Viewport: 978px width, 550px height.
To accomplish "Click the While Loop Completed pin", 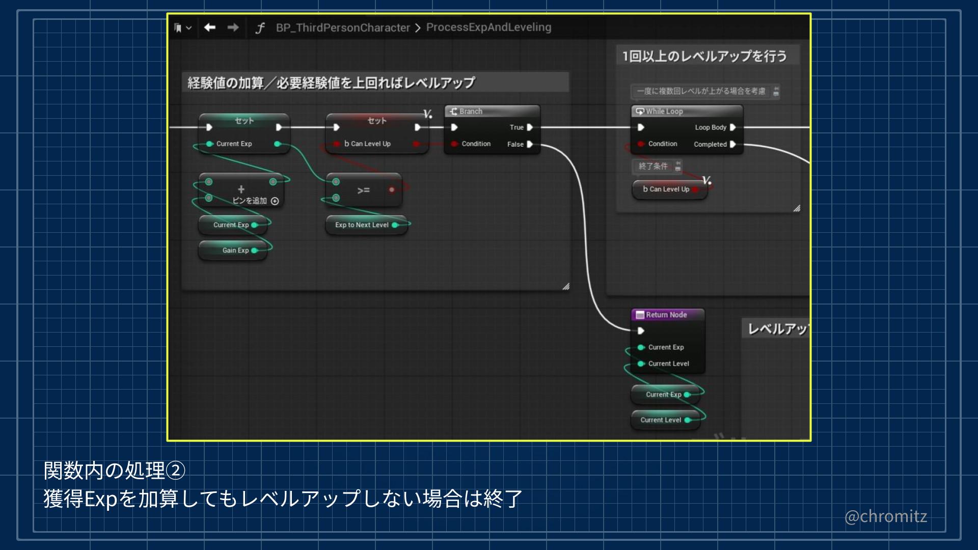I will pos(732,144).
